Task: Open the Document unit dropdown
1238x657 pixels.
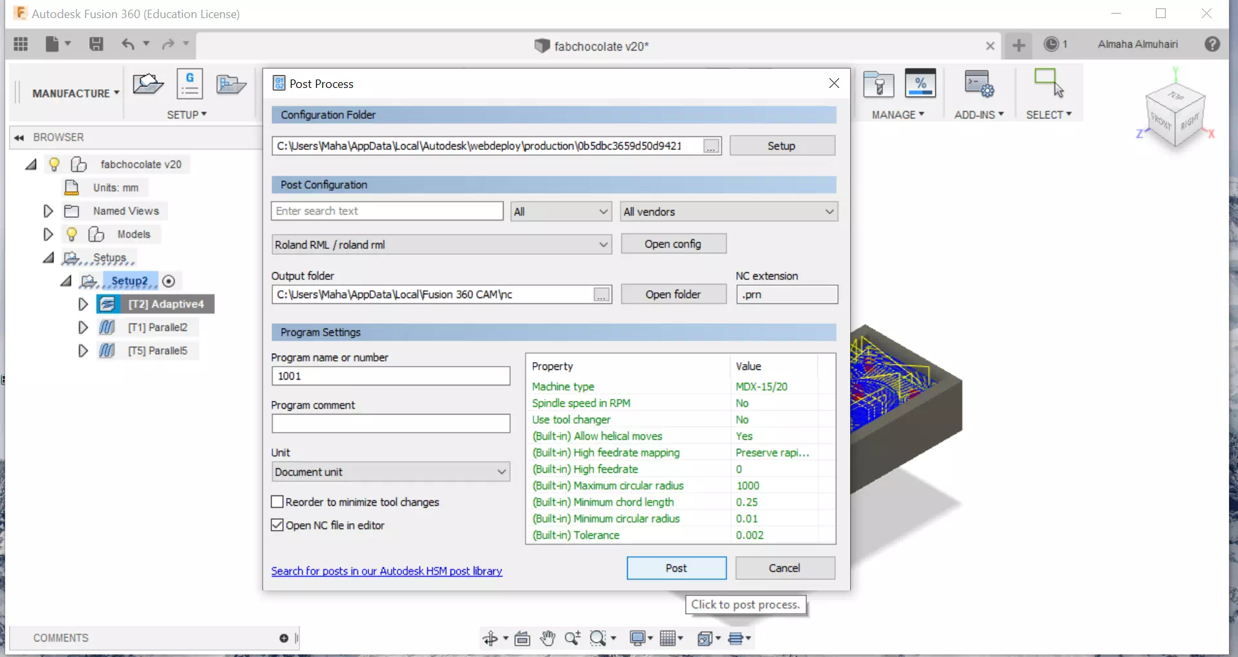Action: [390, 472]
